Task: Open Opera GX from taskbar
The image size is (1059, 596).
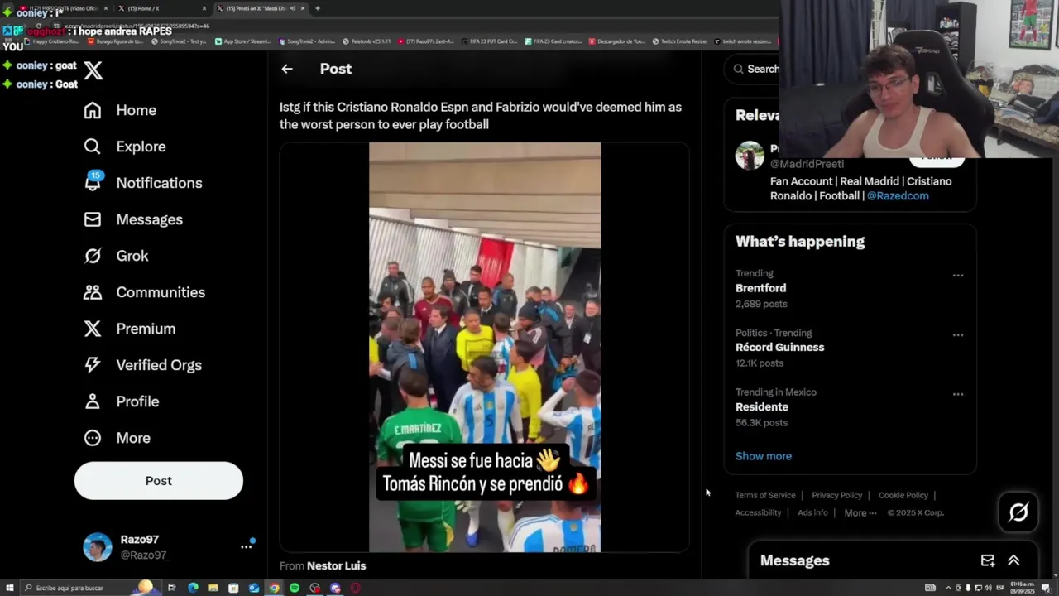Action: click(x=355, y=588)
